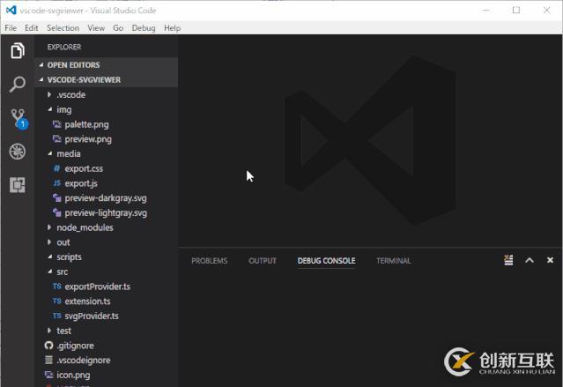Open svgProvider.ts file name
The width and height of the screenshot is (563, 387).
tap(92, 316)
